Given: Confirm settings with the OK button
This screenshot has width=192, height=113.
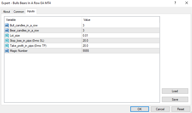Looking at the screenshot, I should 140,109.
